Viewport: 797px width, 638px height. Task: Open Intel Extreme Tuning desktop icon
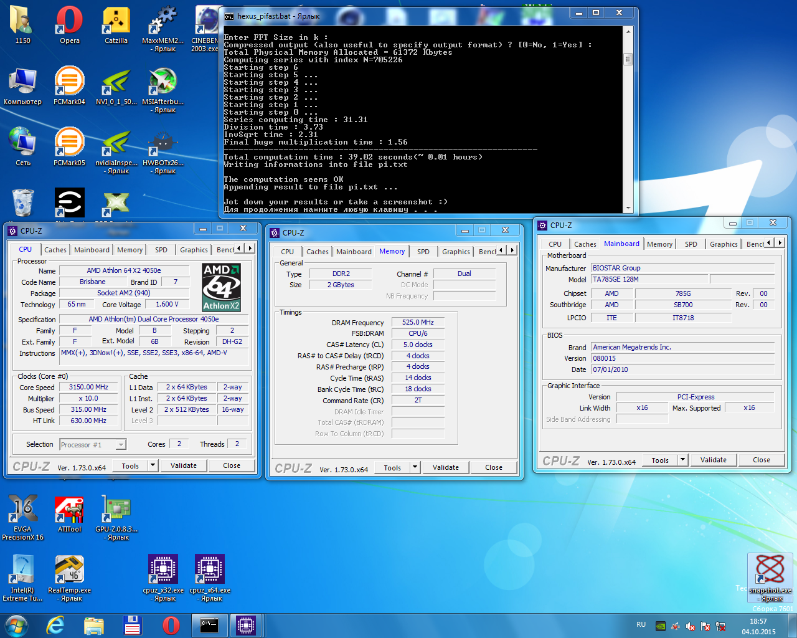coord(22,578)
